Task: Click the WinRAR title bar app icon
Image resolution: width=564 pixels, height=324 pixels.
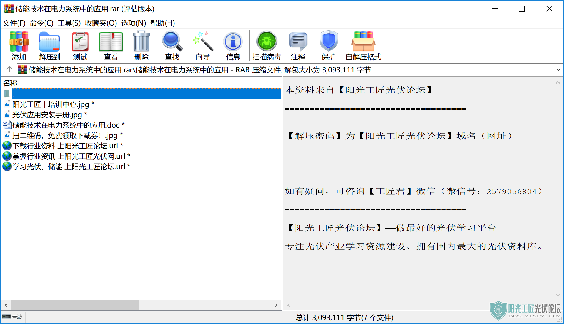Action: pyautogui.click(x=9, y=9)
